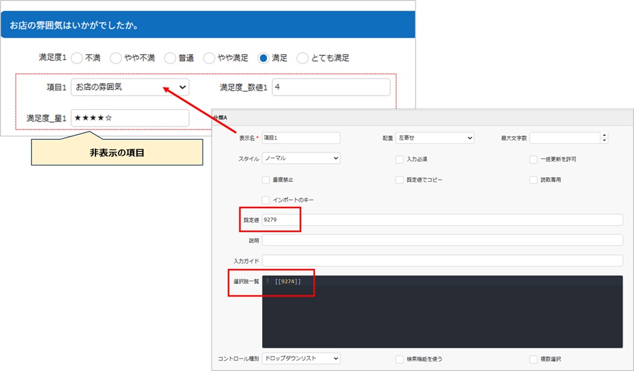Viewport: 634px width, 371px height.
Task: Select the とても満足 radio button
Action: (302, 58)
